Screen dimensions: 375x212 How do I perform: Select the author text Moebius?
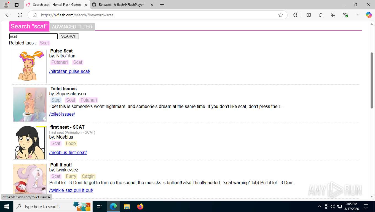pos(65,137)
